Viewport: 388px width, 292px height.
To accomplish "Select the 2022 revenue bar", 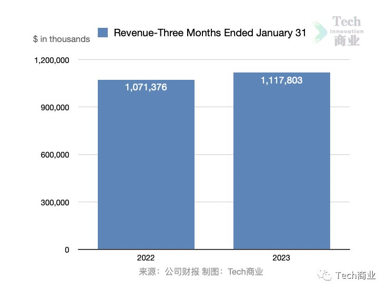I will point(146,168).
